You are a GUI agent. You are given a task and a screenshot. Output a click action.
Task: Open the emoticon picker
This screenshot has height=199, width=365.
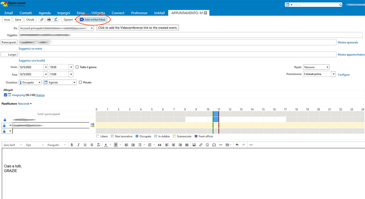pyautogui.click(x=207, y=145)
